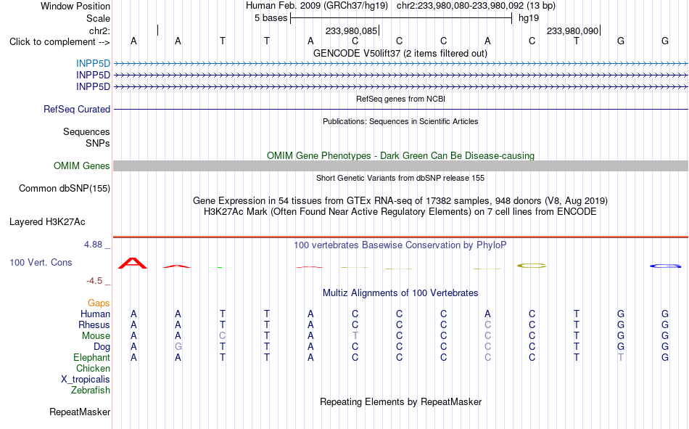The image size is (689, 429).
Task: Click the grayed T in the Elephant row
Action: tap(620, 357)
